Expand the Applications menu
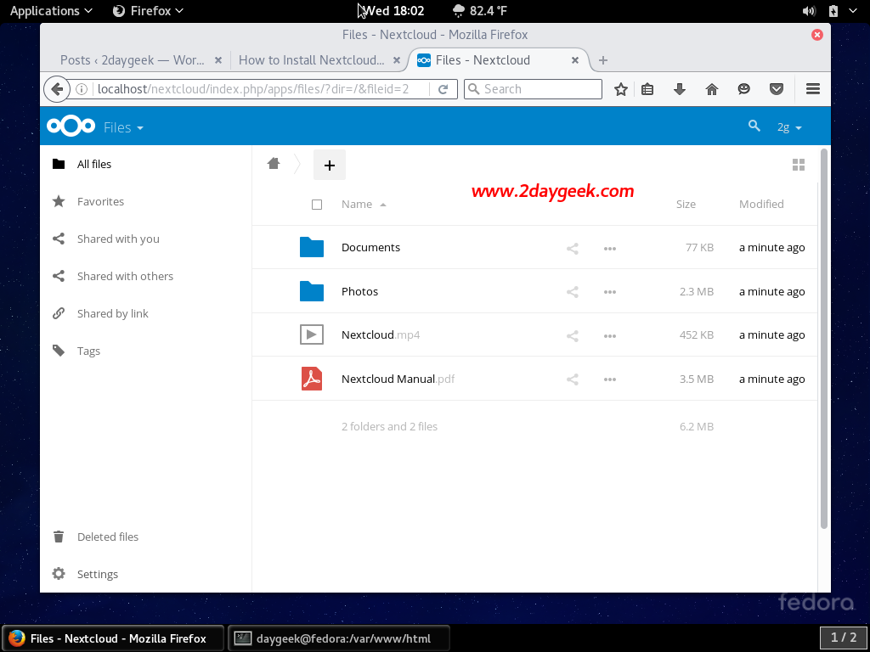870x652 pixels. [51, 10]
